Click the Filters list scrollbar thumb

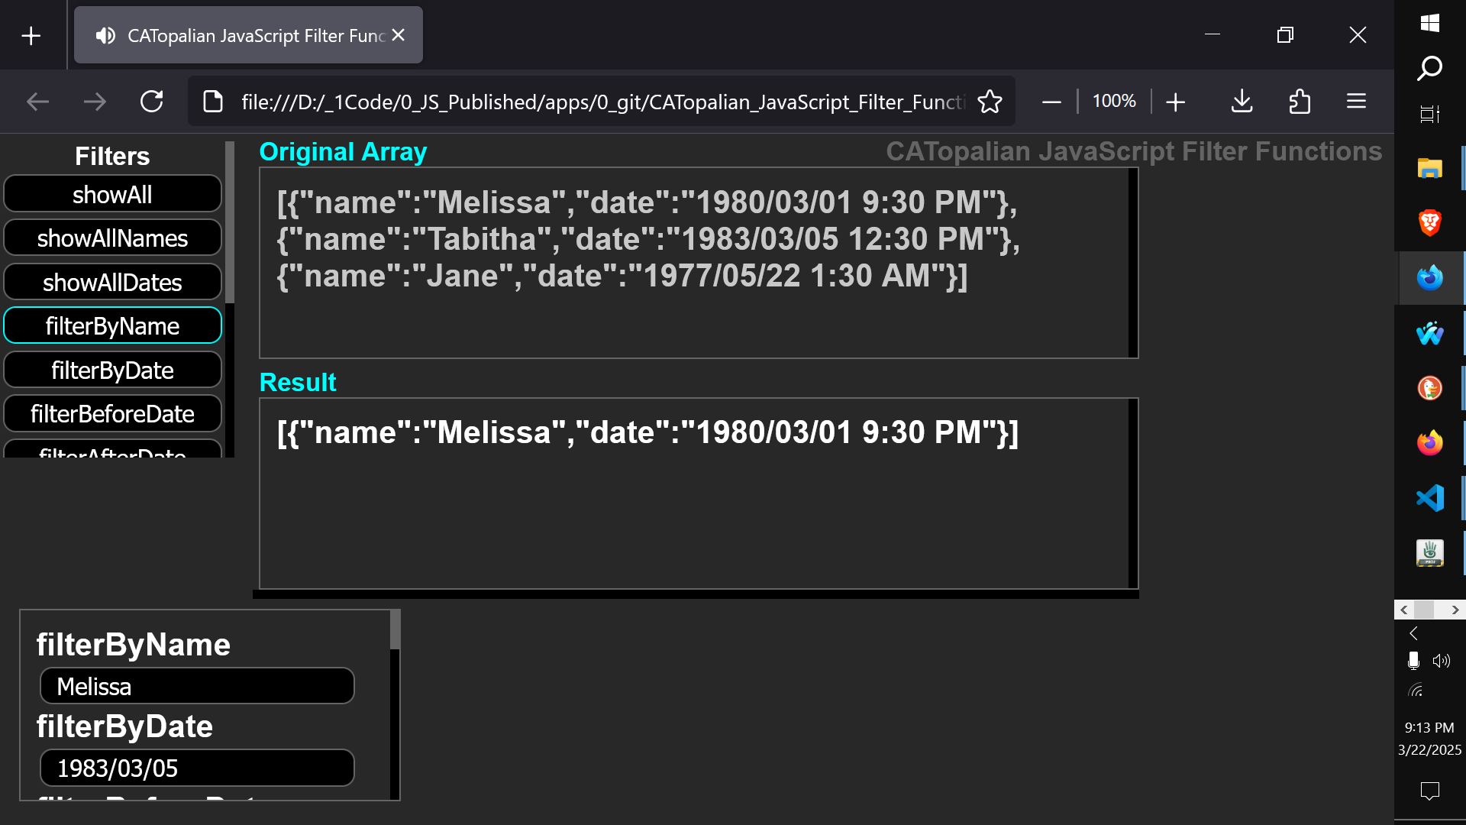(x=229, y=222)
